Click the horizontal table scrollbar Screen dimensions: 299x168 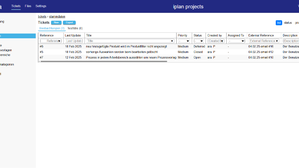click(x=104, y=62)
